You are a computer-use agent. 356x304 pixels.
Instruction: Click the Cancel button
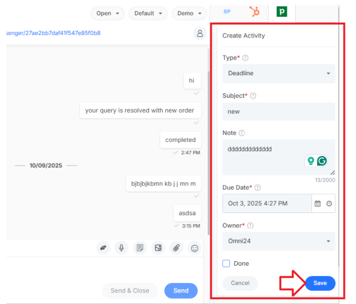click(x=240, y=283)
